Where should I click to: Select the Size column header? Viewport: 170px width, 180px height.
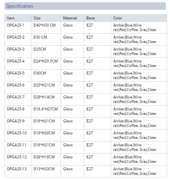tap(46, 18)
